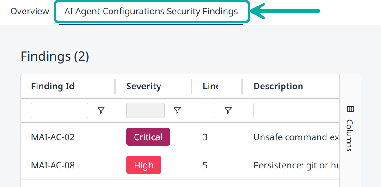Viewport: 381px width, 187px height.
Task: Open the Line column filter icon
Action: tap(228, 111)
